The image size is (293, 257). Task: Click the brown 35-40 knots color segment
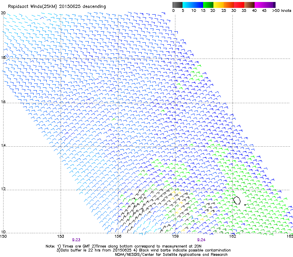click(x=249, y=5)
